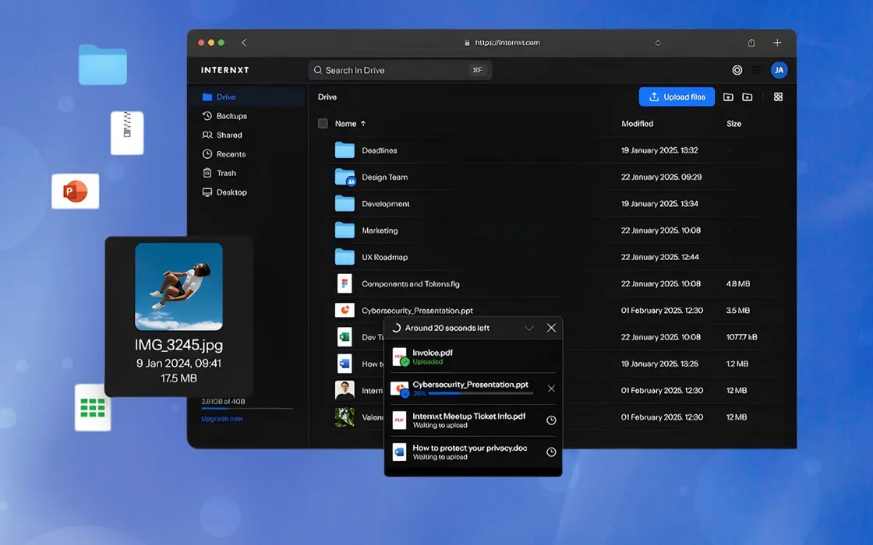873x545 pixels.
Task: Open the Trash section
Action: [225, 172]
